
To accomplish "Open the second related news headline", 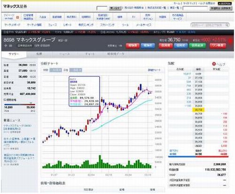I will (x=20, y=142).
